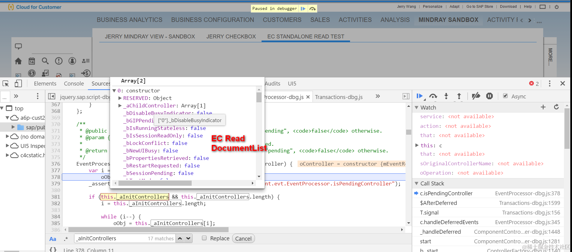Screen dimensions: 572x252
Task: Show more open file tabs
Action: [x=378, y=96]
